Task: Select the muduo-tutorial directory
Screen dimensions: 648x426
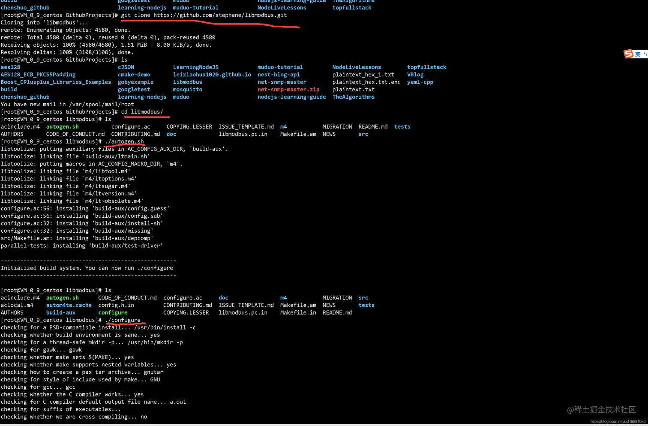Action: [280, 67]
